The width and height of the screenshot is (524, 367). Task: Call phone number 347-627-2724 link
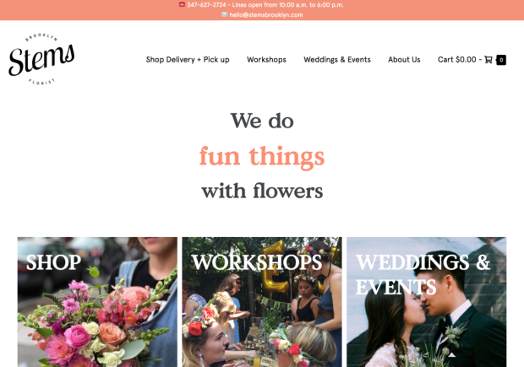(x=206, y=5)
